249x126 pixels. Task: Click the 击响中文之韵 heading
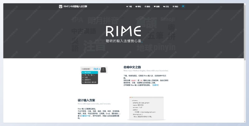132,67
